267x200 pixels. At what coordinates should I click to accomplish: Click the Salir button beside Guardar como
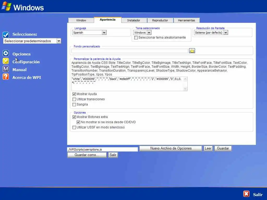tap(113, 155)
